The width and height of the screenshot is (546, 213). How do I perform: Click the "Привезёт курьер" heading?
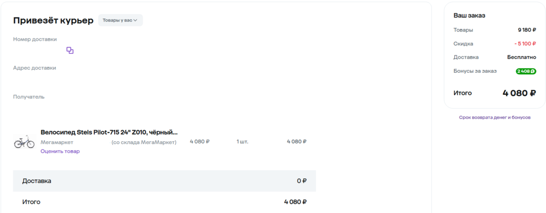(x=53, y=20)
